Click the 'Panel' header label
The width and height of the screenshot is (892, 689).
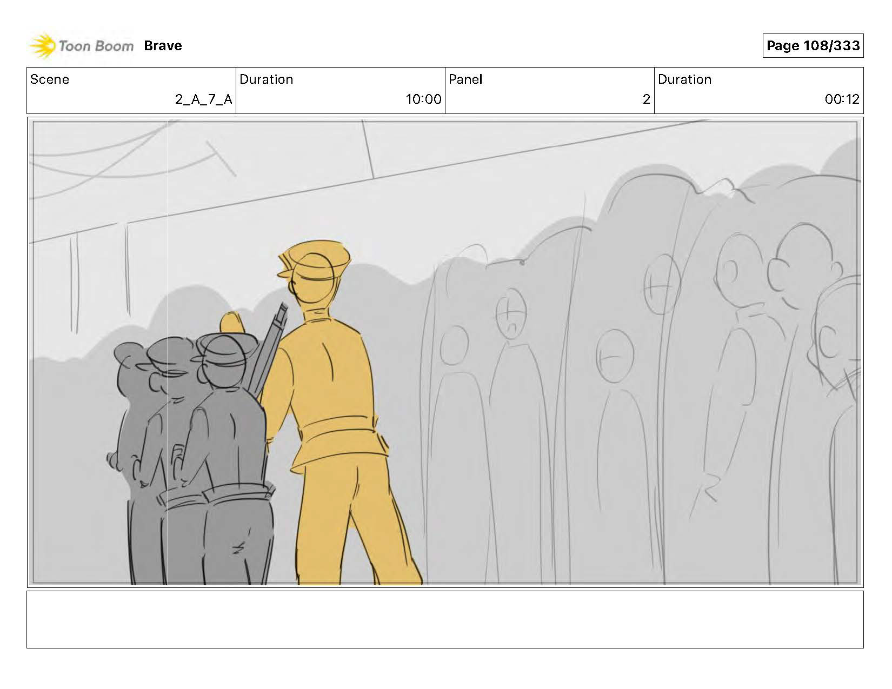point(465,79)
